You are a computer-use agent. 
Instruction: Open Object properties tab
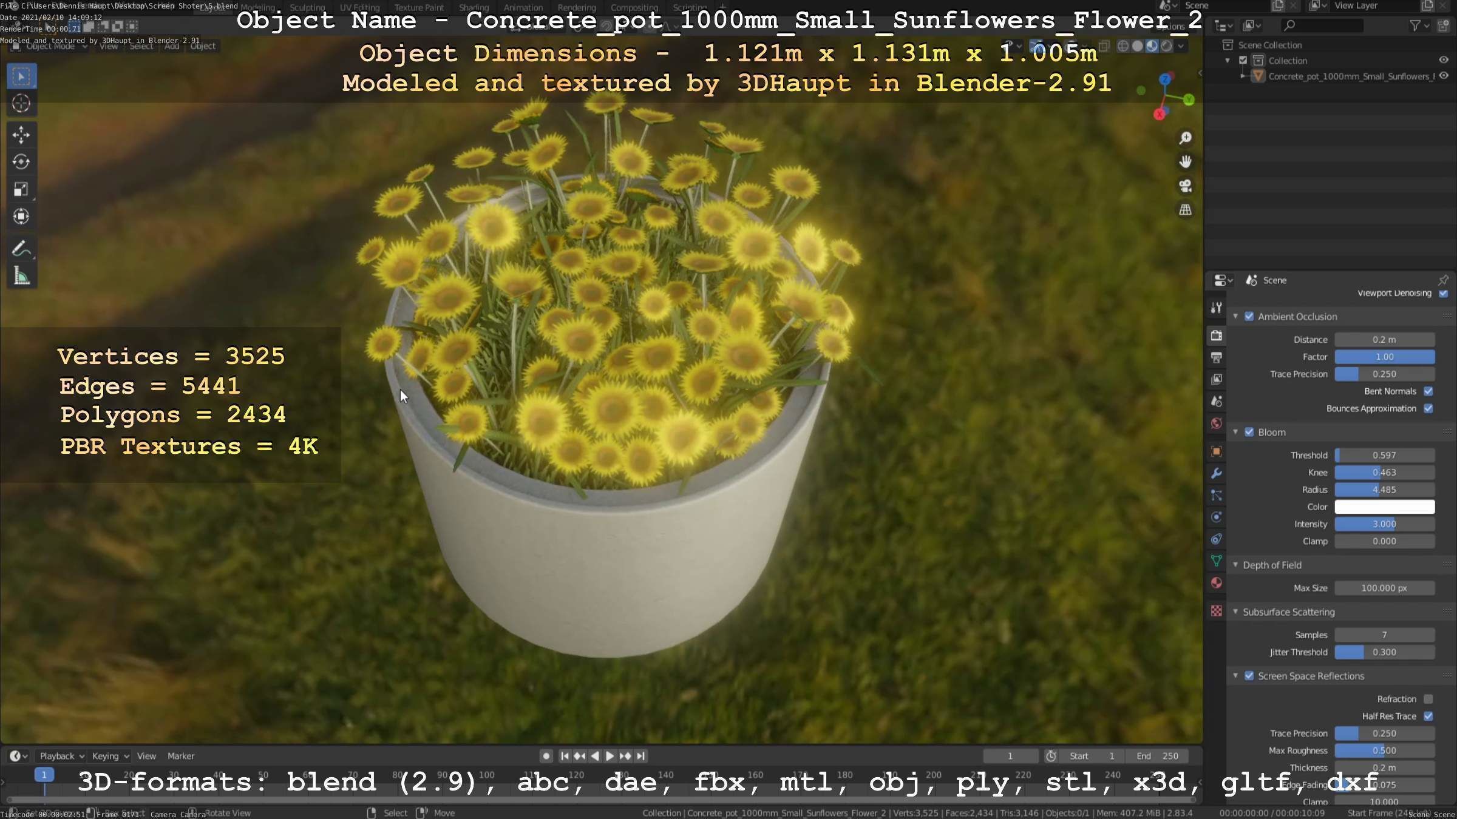tap(1216, 451)
